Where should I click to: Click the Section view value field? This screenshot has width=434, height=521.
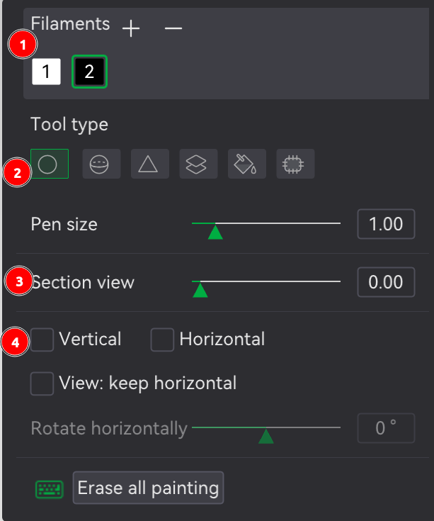[x=386, y=282]
